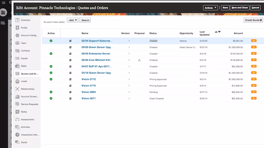Open the Vision-2684 quote
This screenshot has width=264, height=148.
(x=88, y=92)
